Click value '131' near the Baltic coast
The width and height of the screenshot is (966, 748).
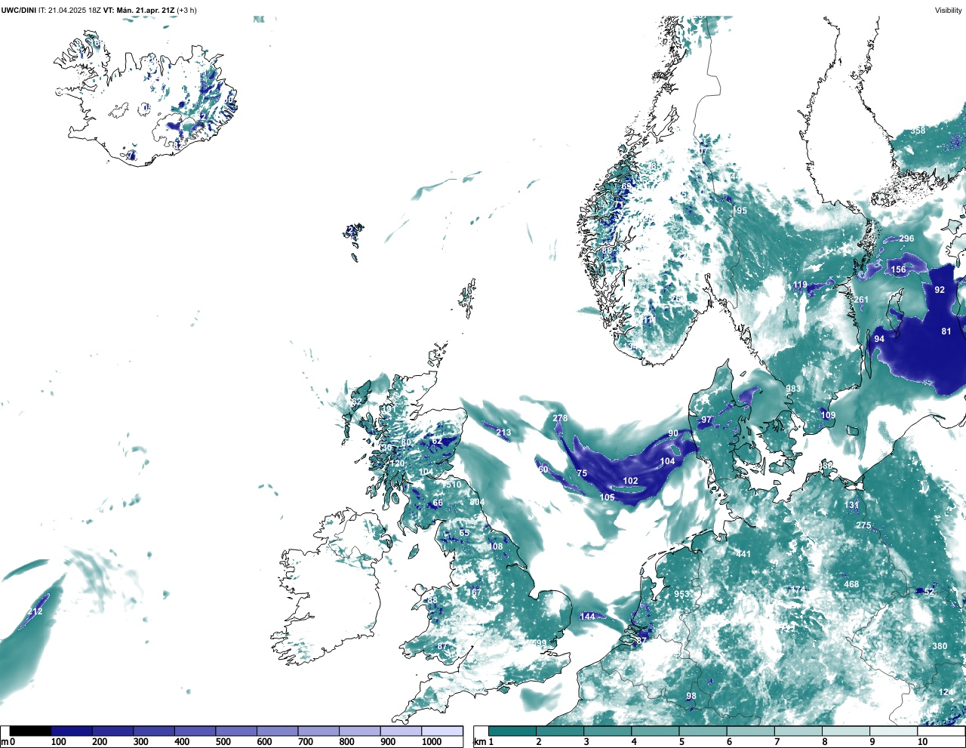[851, 505]
